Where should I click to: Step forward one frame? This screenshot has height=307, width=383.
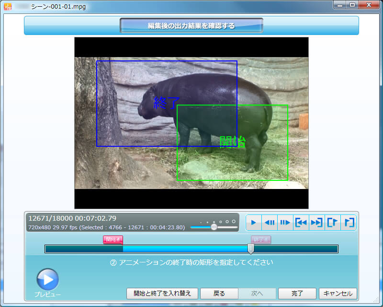(x=285, y=223)
